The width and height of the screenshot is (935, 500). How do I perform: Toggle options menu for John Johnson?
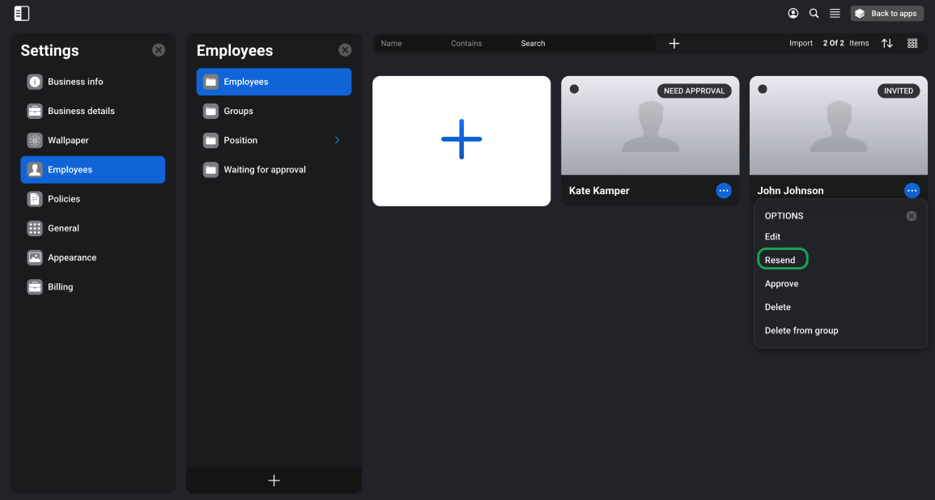click(912, 191)
